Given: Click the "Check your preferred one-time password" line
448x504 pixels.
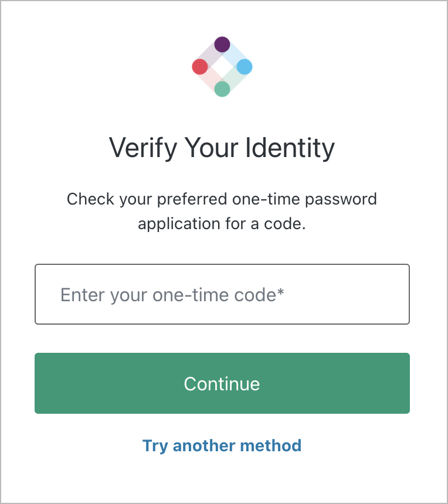Looking at the screenshot, I should pos(222,199).
